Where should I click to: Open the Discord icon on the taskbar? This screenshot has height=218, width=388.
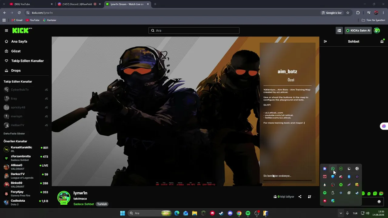point(230,213)
